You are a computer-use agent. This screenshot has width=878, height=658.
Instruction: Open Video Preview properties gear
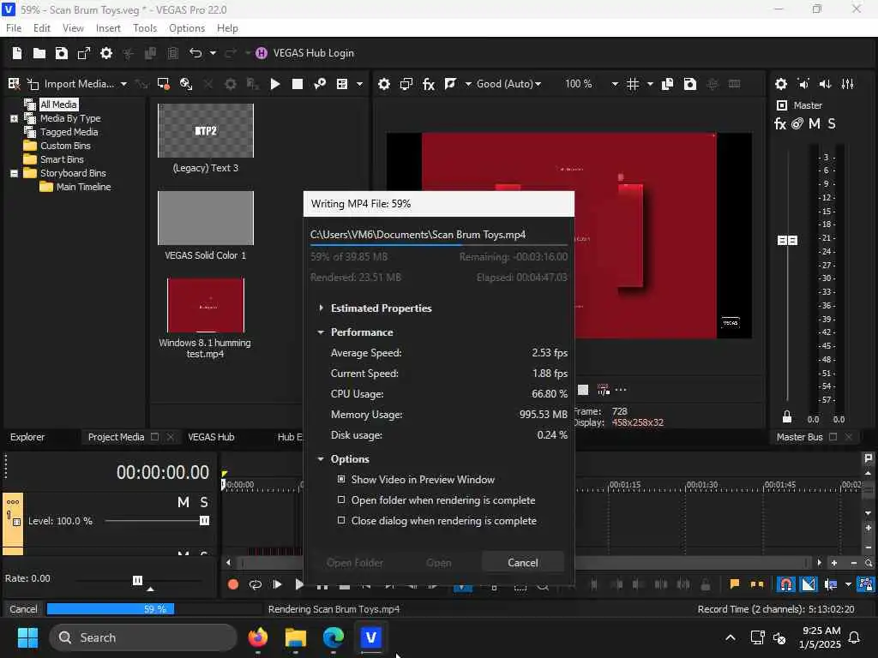(384, 84)
